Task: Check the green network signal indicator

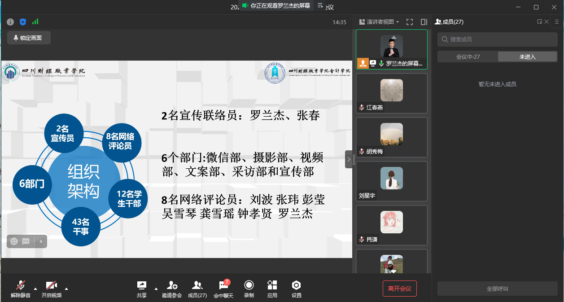Action: (x=35, y=22)
